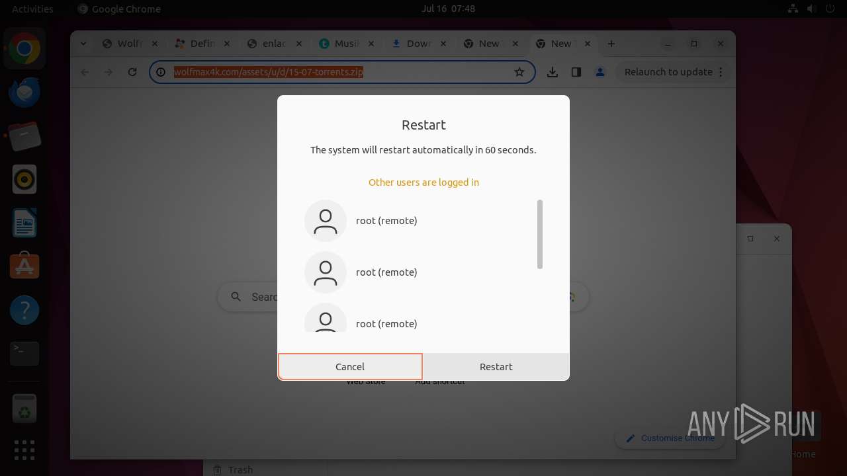
Task: Confirm the Restart button
Action: click(496, 367)
